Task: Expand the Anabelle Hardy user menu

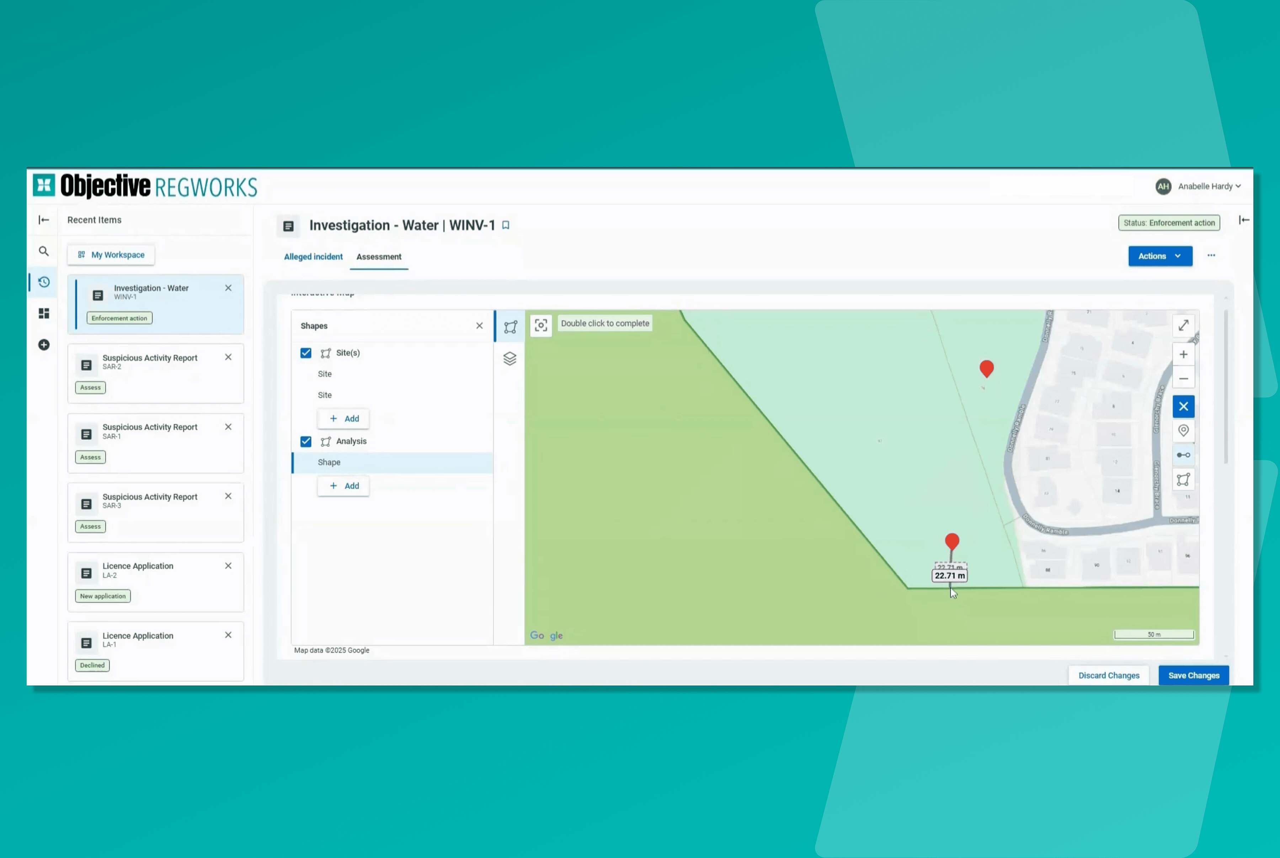Action: (1209, 187)
